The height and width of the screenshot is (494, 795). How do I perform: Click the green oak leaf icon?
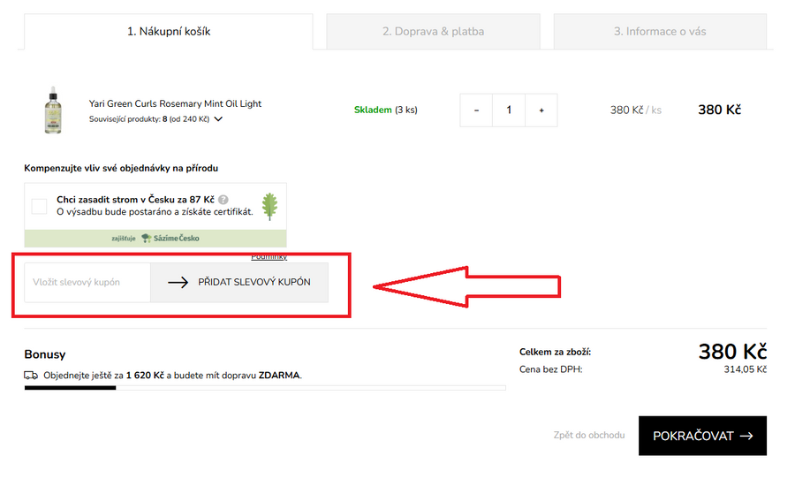click(x=270, y=206)
